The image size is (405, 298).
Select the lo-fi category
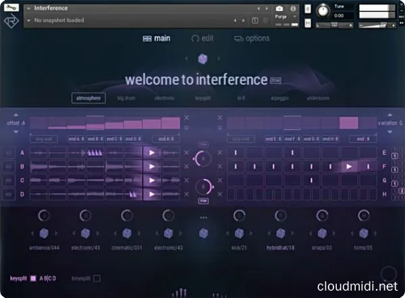click(x=241, y=98)
